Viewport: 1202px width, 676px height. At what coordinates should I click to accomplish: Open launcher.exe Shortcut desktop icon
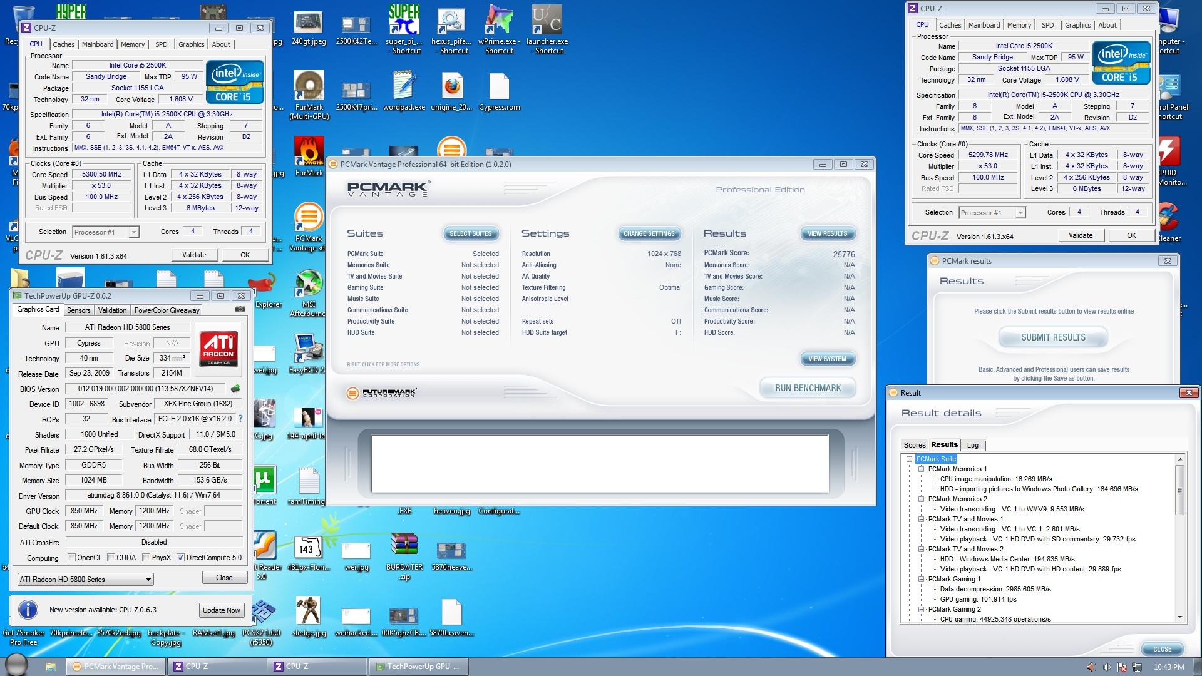pyautogui.click(x=547, y=29)
